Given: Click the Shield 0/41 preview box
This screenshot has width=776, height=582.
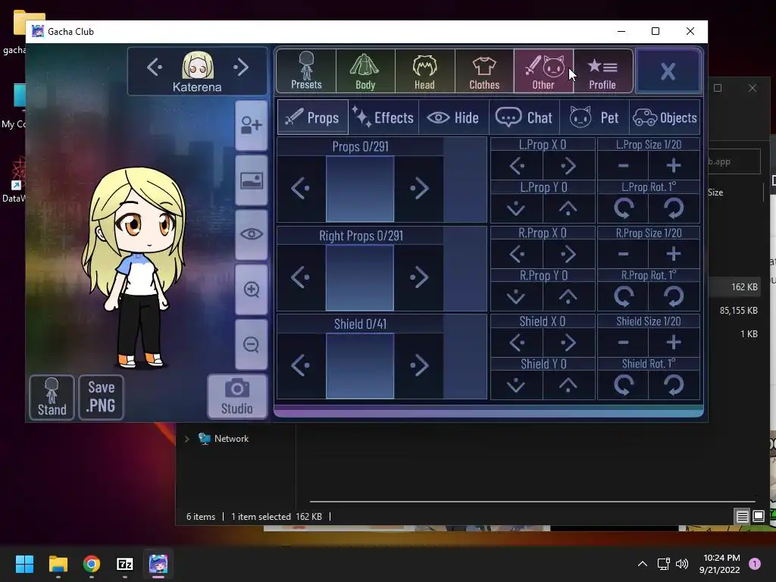Looking at the screenshot, I should [x=360, y=366].
